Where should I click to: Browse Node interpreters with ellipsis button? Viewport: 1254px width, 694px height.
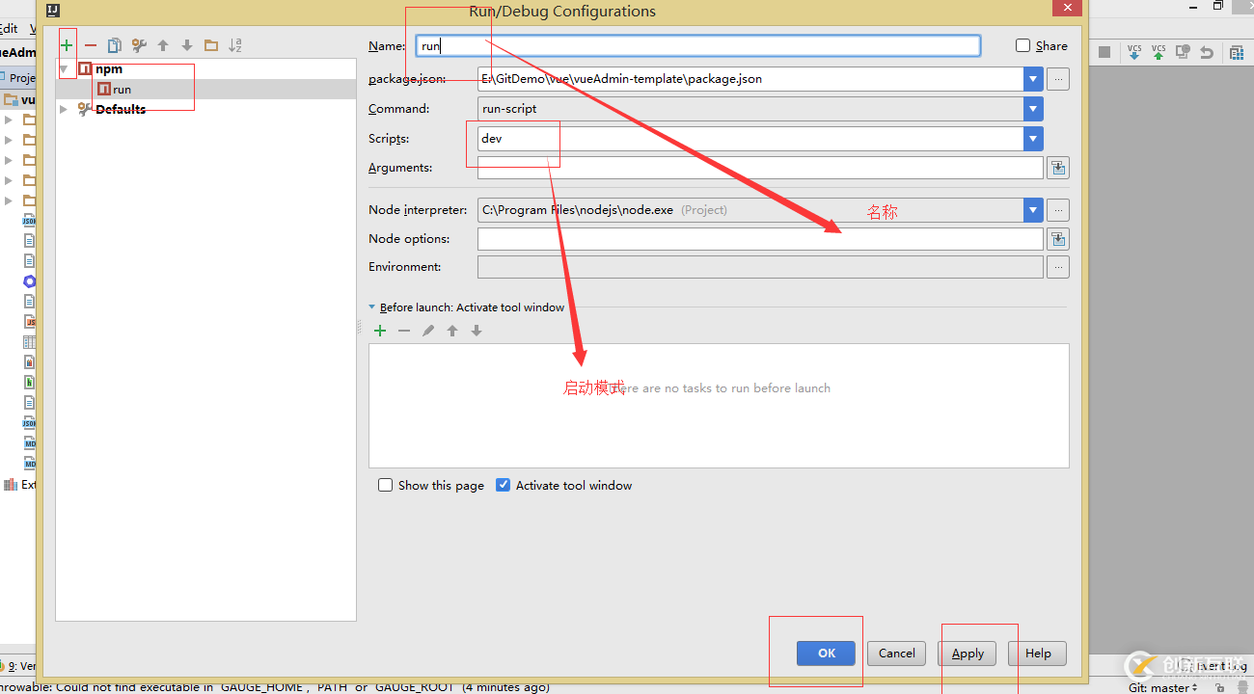[1058, 209]
